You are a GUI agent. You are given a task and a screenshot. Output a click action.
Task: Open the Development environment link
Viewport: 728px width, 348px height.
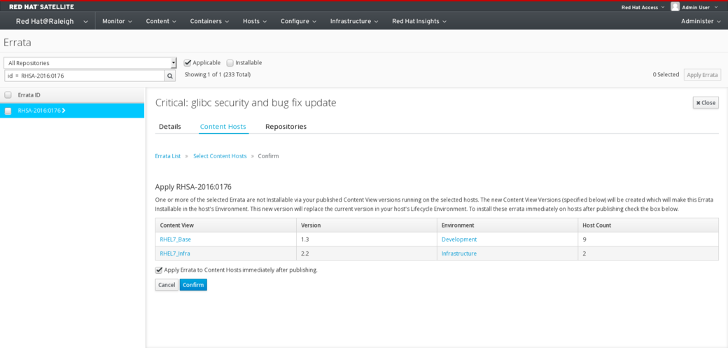(x=459, y=239)
